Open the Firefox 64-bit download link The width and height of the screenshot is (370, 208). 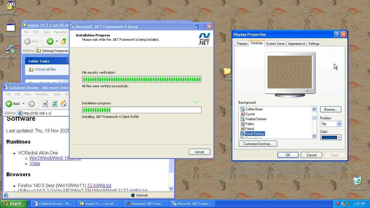pyautogui.click(x=106, y=186)
